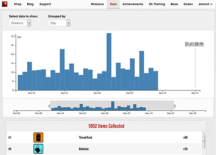Click the Dec 14 label on main chart axis

click(162, 93)
